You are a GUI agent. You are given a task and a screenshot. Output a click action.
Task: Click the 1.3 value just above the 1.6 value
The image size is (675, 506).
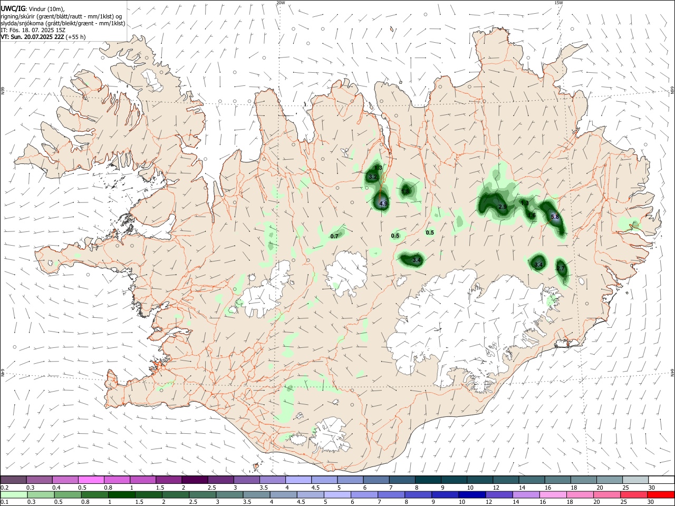tap(525, 203)
